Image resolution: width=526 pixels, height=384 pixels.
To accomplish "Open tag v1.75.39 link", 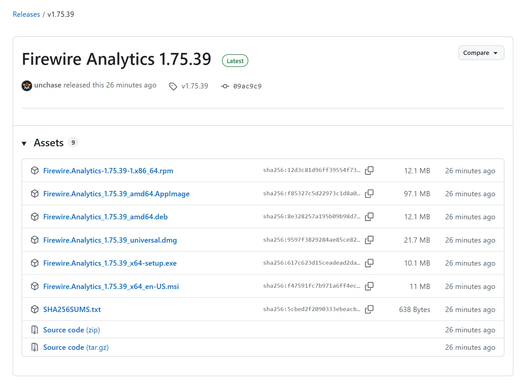I will [x=195, y=86].
